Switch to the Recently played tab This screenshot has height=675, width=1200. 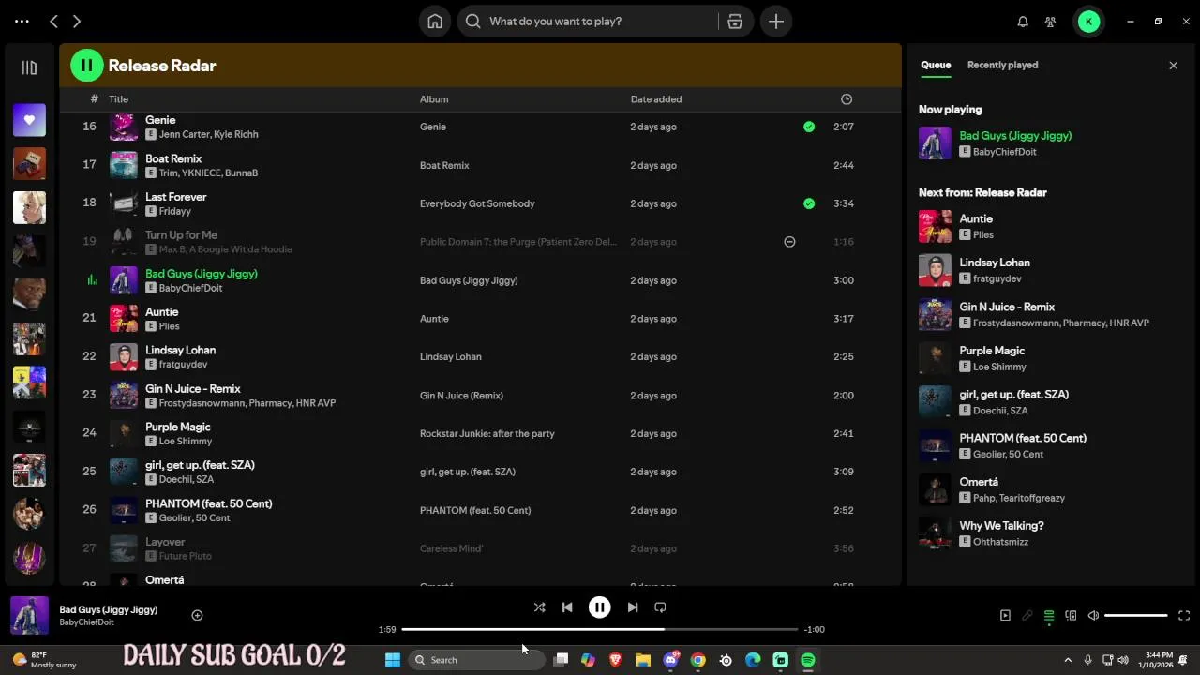[1002, 65]
